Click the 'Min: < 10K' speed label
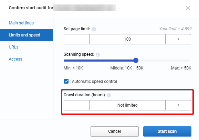The image size is (199, 140). tap(73, 68)
